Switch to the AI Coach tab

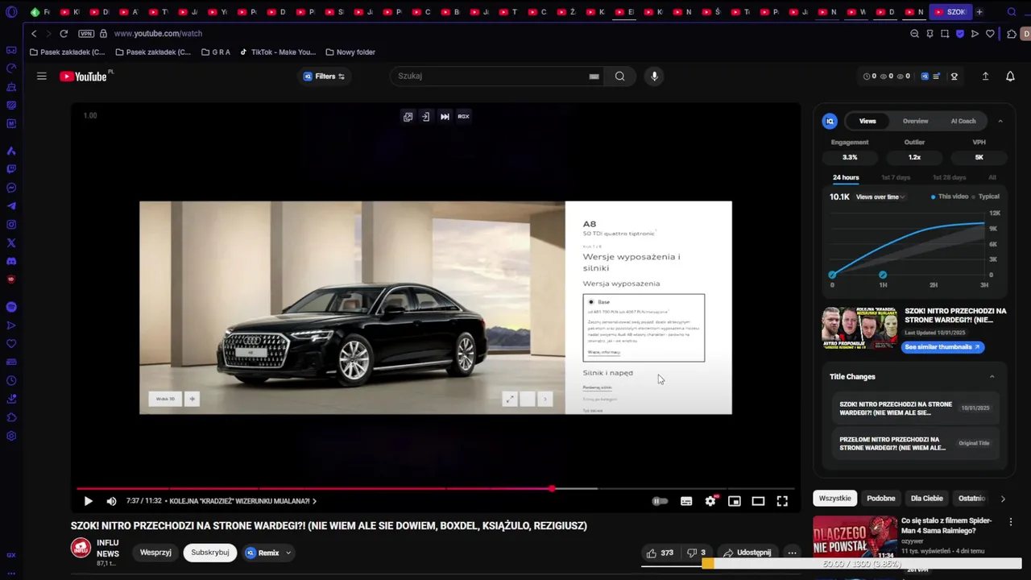(x=963, y=121)
